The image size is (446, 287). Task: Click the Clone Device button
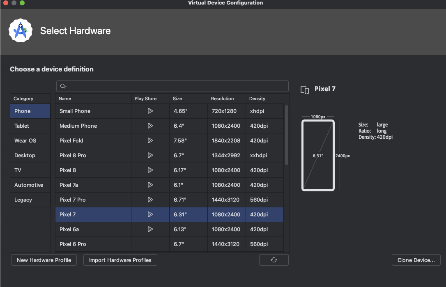pos(416,260)
